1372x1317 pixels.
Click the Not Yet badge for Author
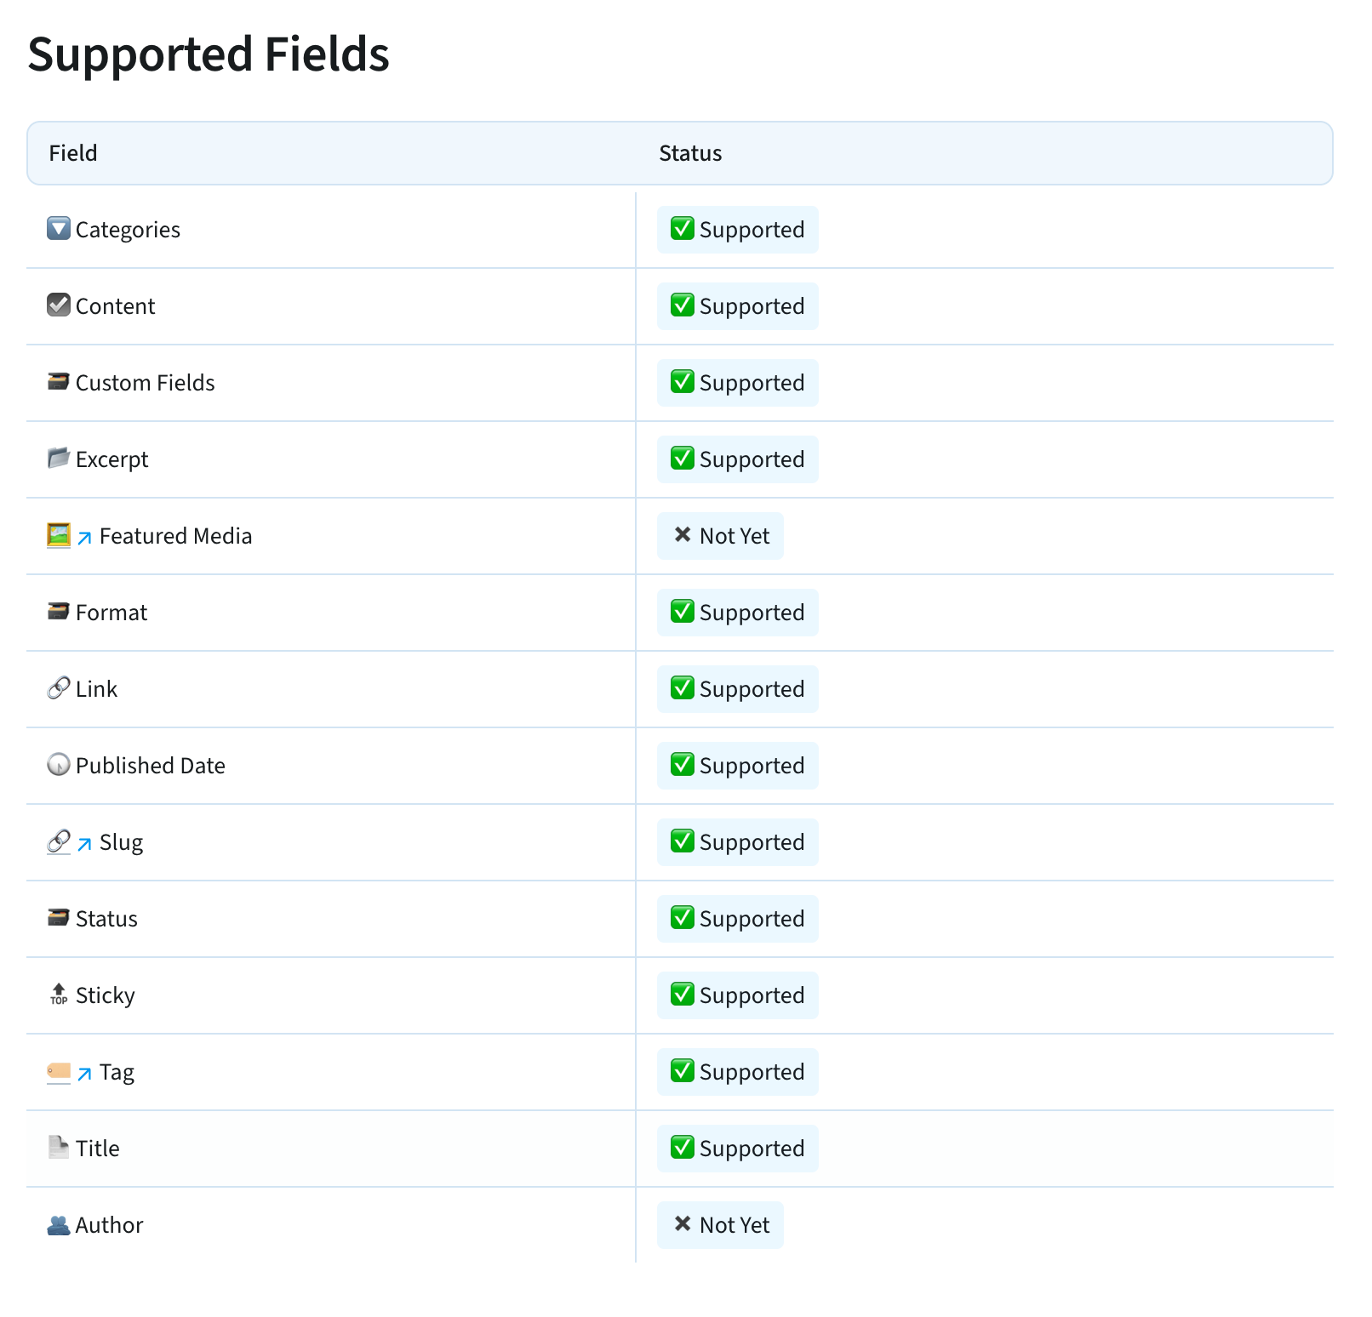click(x=720, y=1225)
